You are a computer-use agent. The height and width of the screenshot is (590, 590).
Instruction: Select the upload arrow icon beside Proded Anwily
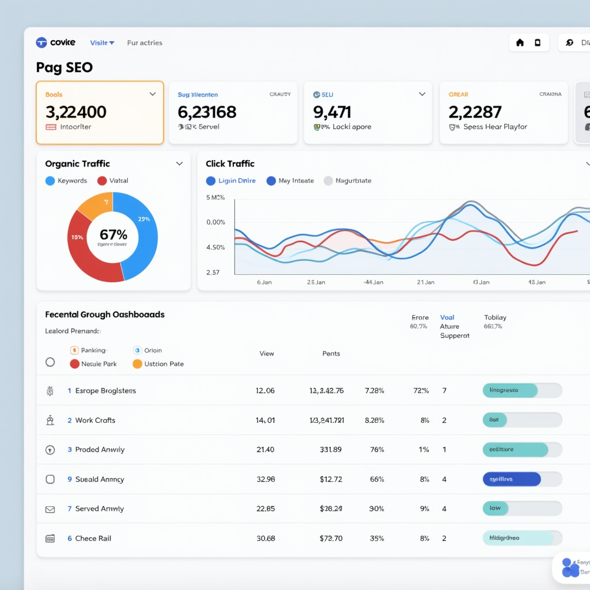click(x=50, y=449)
